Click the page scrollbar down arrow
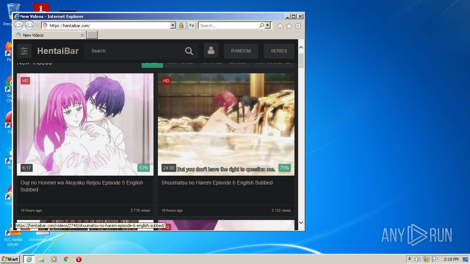Viewport: 470px width, 264px height. [301, 222]
